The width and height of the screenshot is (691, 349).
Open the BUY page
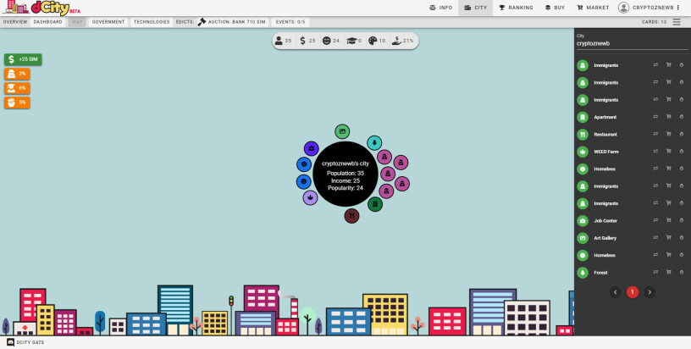point(555,8)
